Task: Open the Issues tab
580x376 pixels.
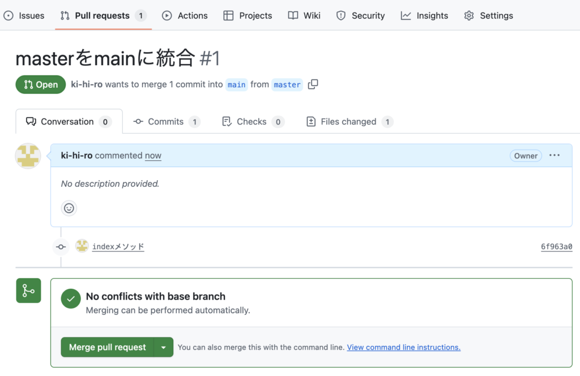Action: point(24,15)
